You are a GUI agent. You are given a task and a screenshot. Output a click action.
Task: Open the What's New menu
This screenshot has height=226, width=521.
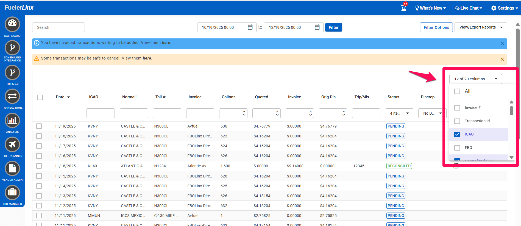[x=430, y=8]
